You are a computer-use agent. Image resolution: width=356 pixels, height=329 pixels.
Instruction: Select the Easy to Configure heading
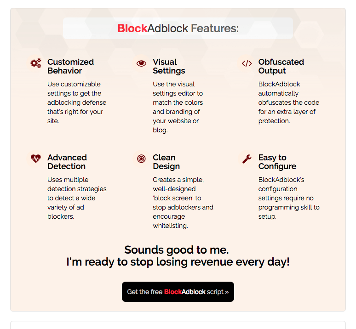pos(277,162)
